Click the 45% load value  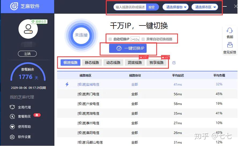point(219,94)
